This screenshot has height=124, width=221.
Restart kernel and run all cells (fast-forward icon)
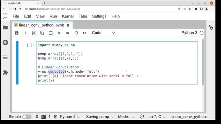pos(85,33)
